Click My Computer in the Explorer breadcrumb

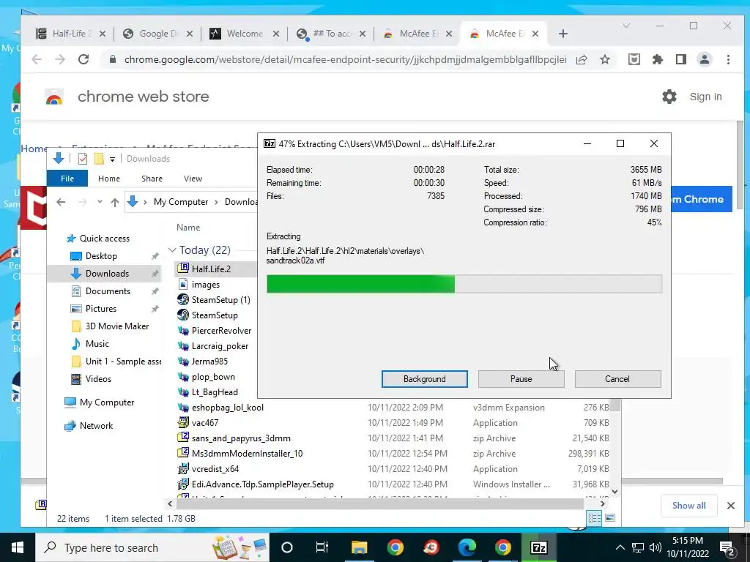[181, 202]
